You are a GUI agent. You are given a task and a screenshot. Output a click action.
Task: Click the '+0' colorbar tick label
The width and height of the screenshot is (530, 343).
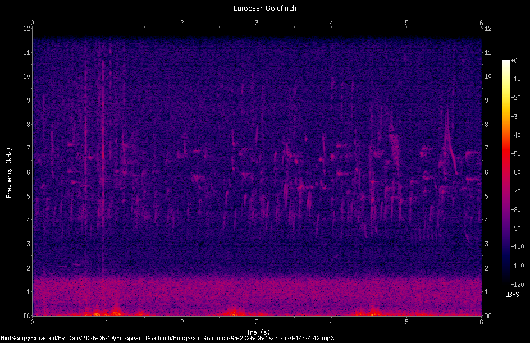pos(514,61)
